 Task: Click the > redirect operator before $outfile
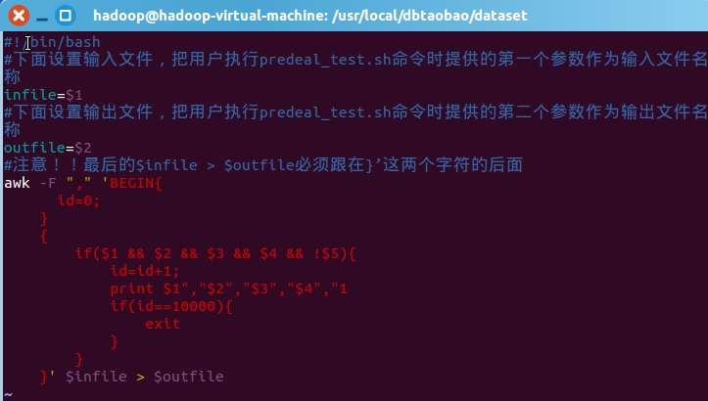[x=141, y=377]
